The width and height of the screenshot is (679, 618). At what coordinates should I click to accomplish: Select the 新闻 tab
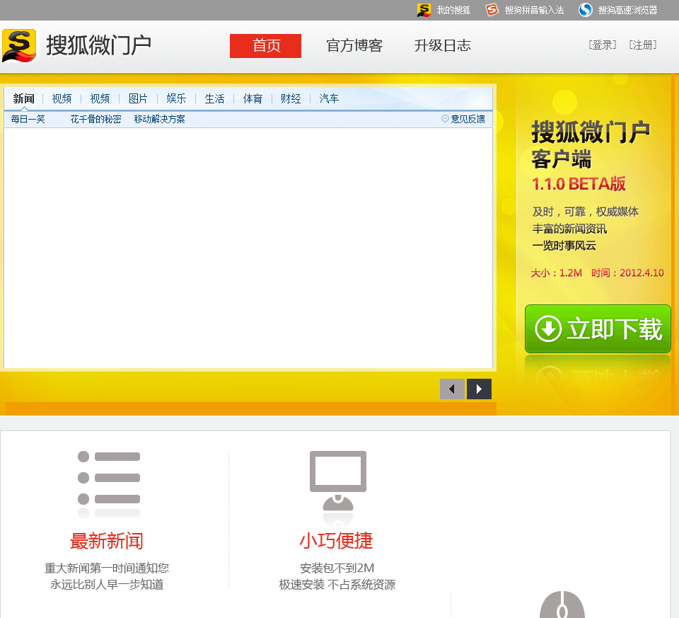point(23,99)
